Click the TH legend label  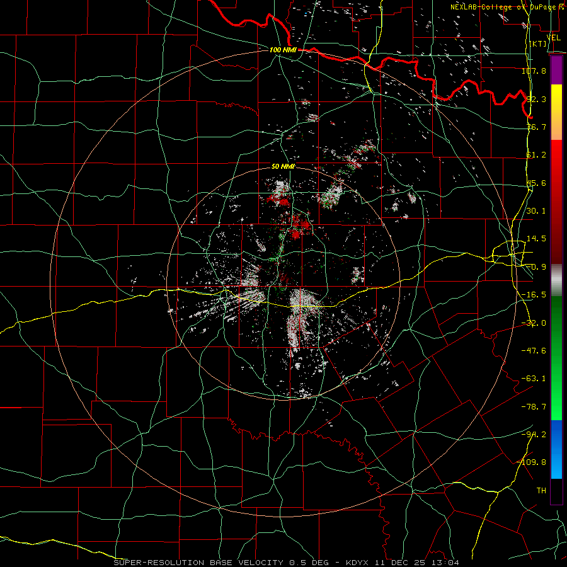tap(541, 491)
